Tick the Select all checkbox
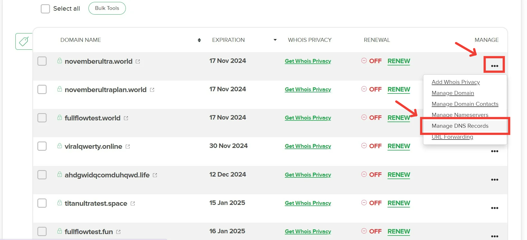Viewport: 527px width, 240px height. coord(45,9)
